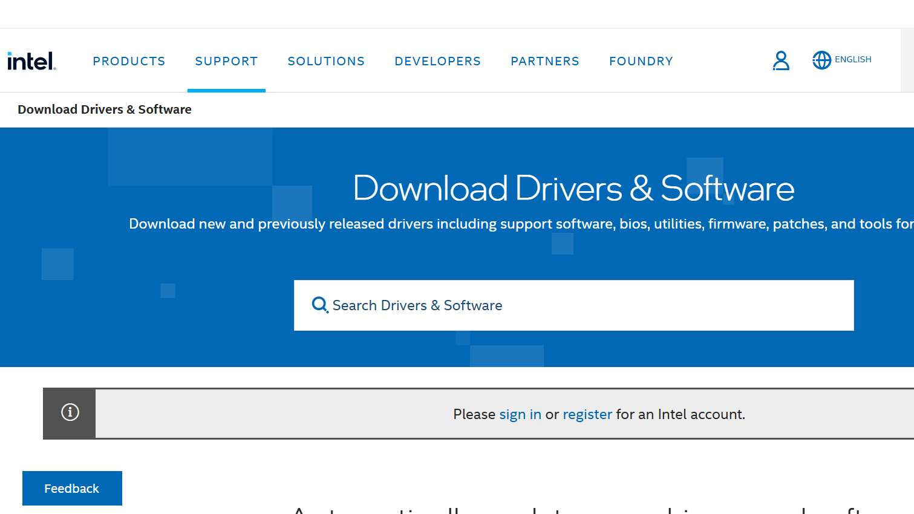The height and width of the screenshot is (514, 914).
Task: Click the info icon in the notice banner
Action: click(70, 412)
